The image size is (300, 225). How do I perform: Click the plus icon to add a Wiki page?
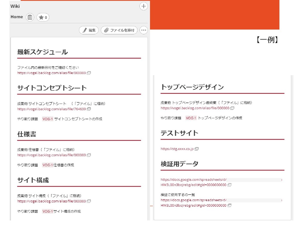[x=144, y=6]
